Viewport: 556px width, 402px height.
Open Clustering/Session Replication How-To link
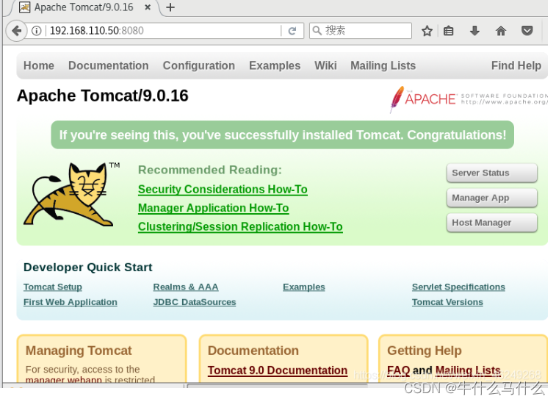(240, 227)
